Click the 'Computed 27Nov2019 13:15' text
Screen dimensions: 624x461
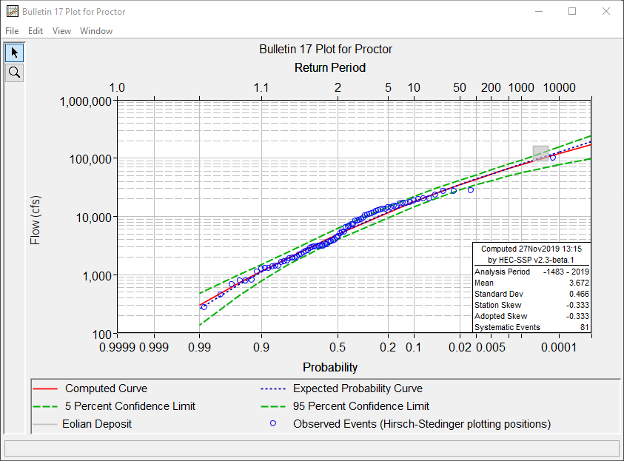point(531,249)
